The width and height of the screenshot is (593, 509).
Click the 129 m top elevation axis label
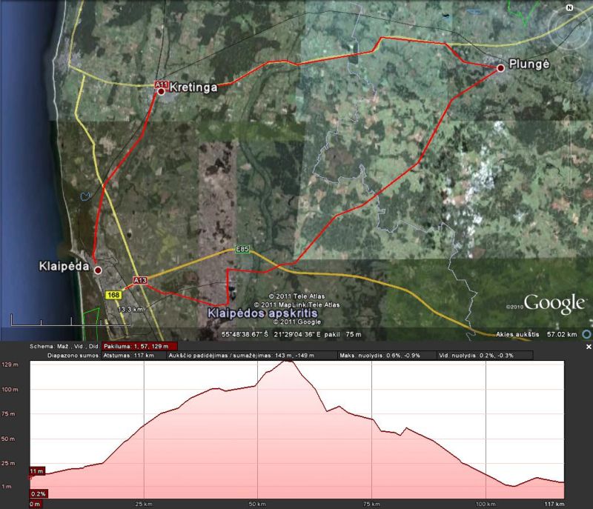pyautogui.click(x=10, y=365)
